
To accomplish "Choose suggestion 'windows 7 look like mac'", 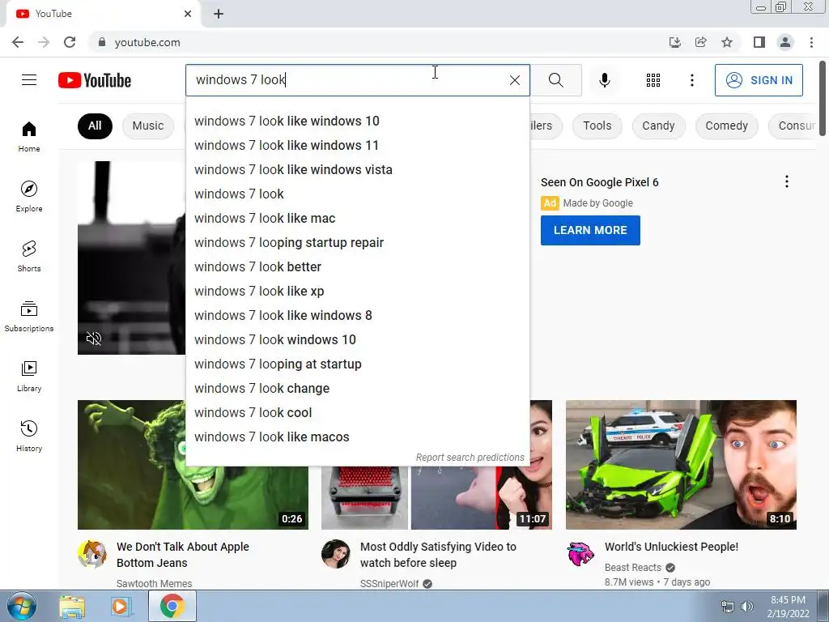I will pos(358,219).
